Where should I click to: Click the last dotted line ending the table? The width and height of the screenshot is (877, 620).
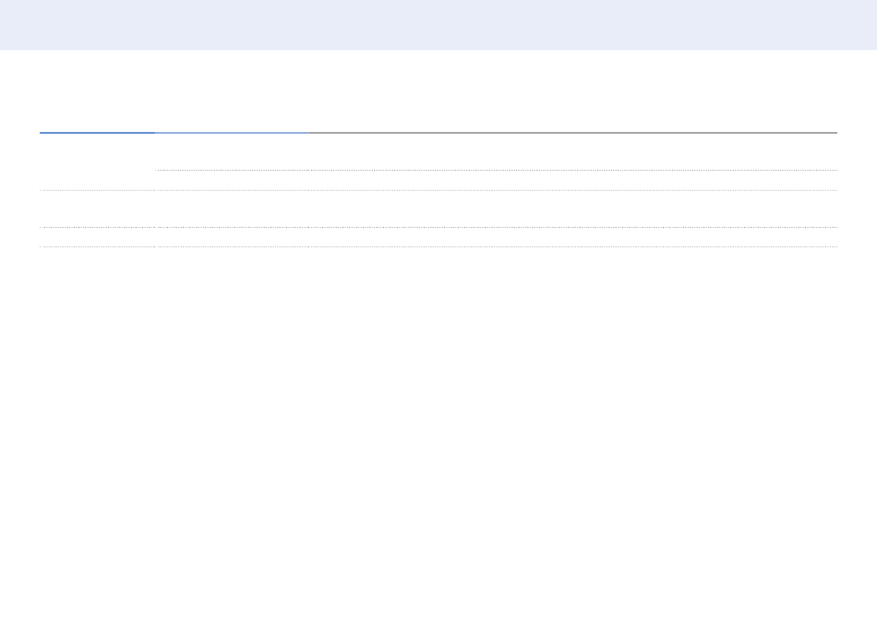(x=438, y=246)
